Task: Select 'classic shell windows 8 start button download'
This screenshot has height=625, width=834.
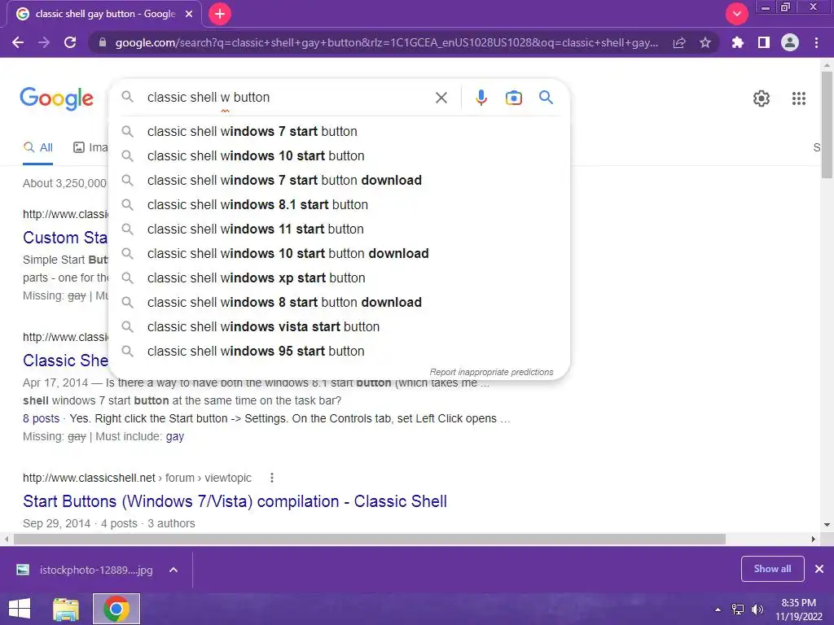Action: point(340,303)
